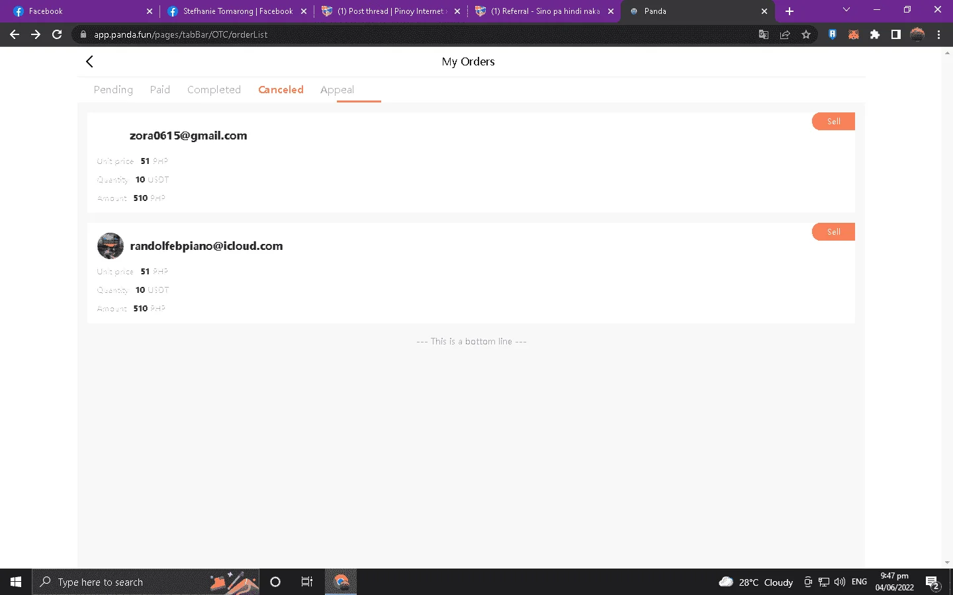Click the Sell badge on zora0615 order
Screen dimensions: 953x595
(833, 122)
